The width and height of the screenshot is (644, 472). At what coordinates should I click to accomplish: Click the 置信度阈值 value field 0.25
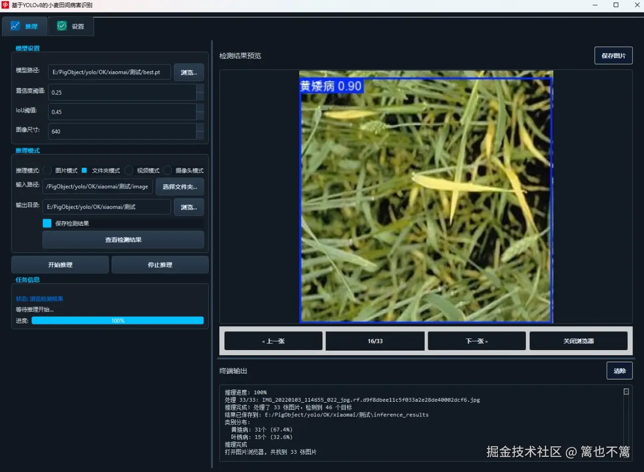tap(122, 92)
